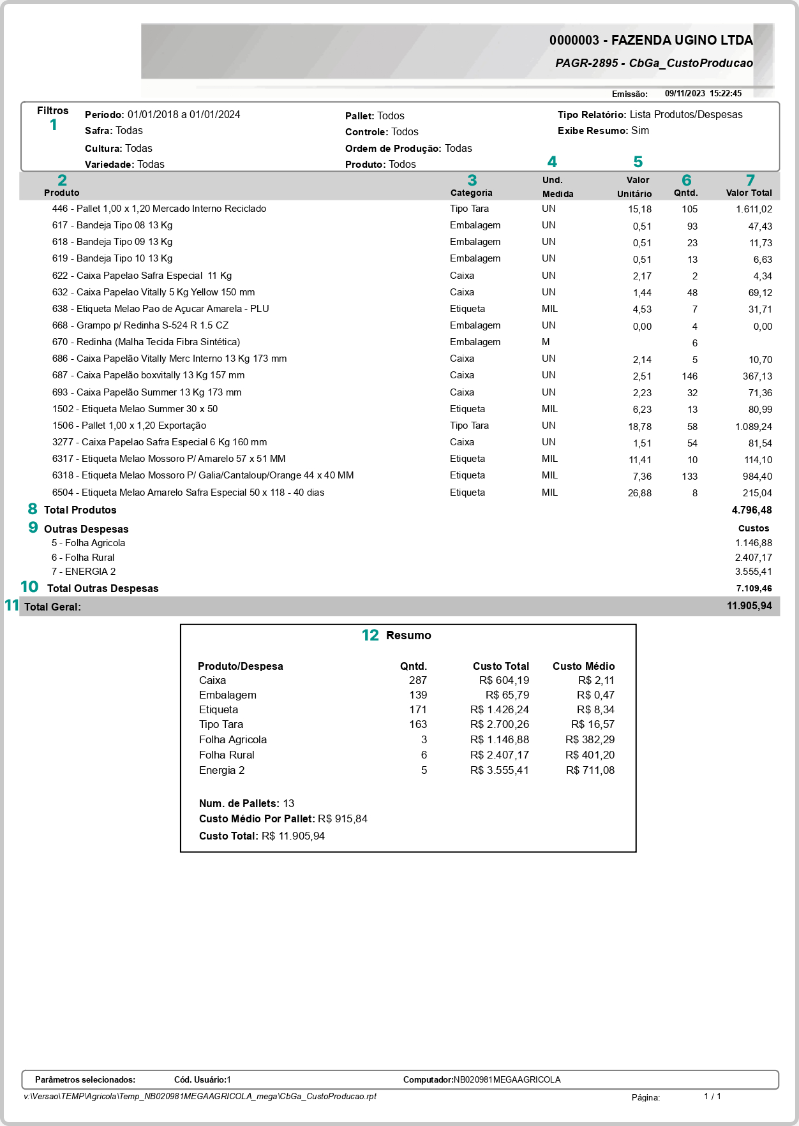Select total value '1.089,24' of product 1506
Viewport: 799px width, 1126px height.
(x=754, y=427)
